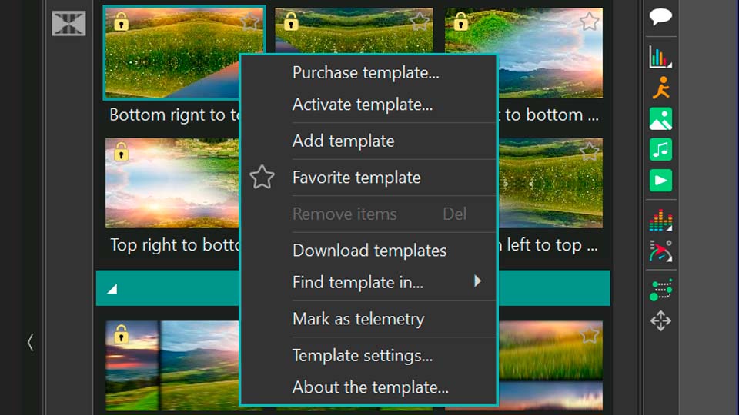Select bottom-right blurred grass thumbnail
The width and height of the screenshot is (739, 415).
click(550, 366)
